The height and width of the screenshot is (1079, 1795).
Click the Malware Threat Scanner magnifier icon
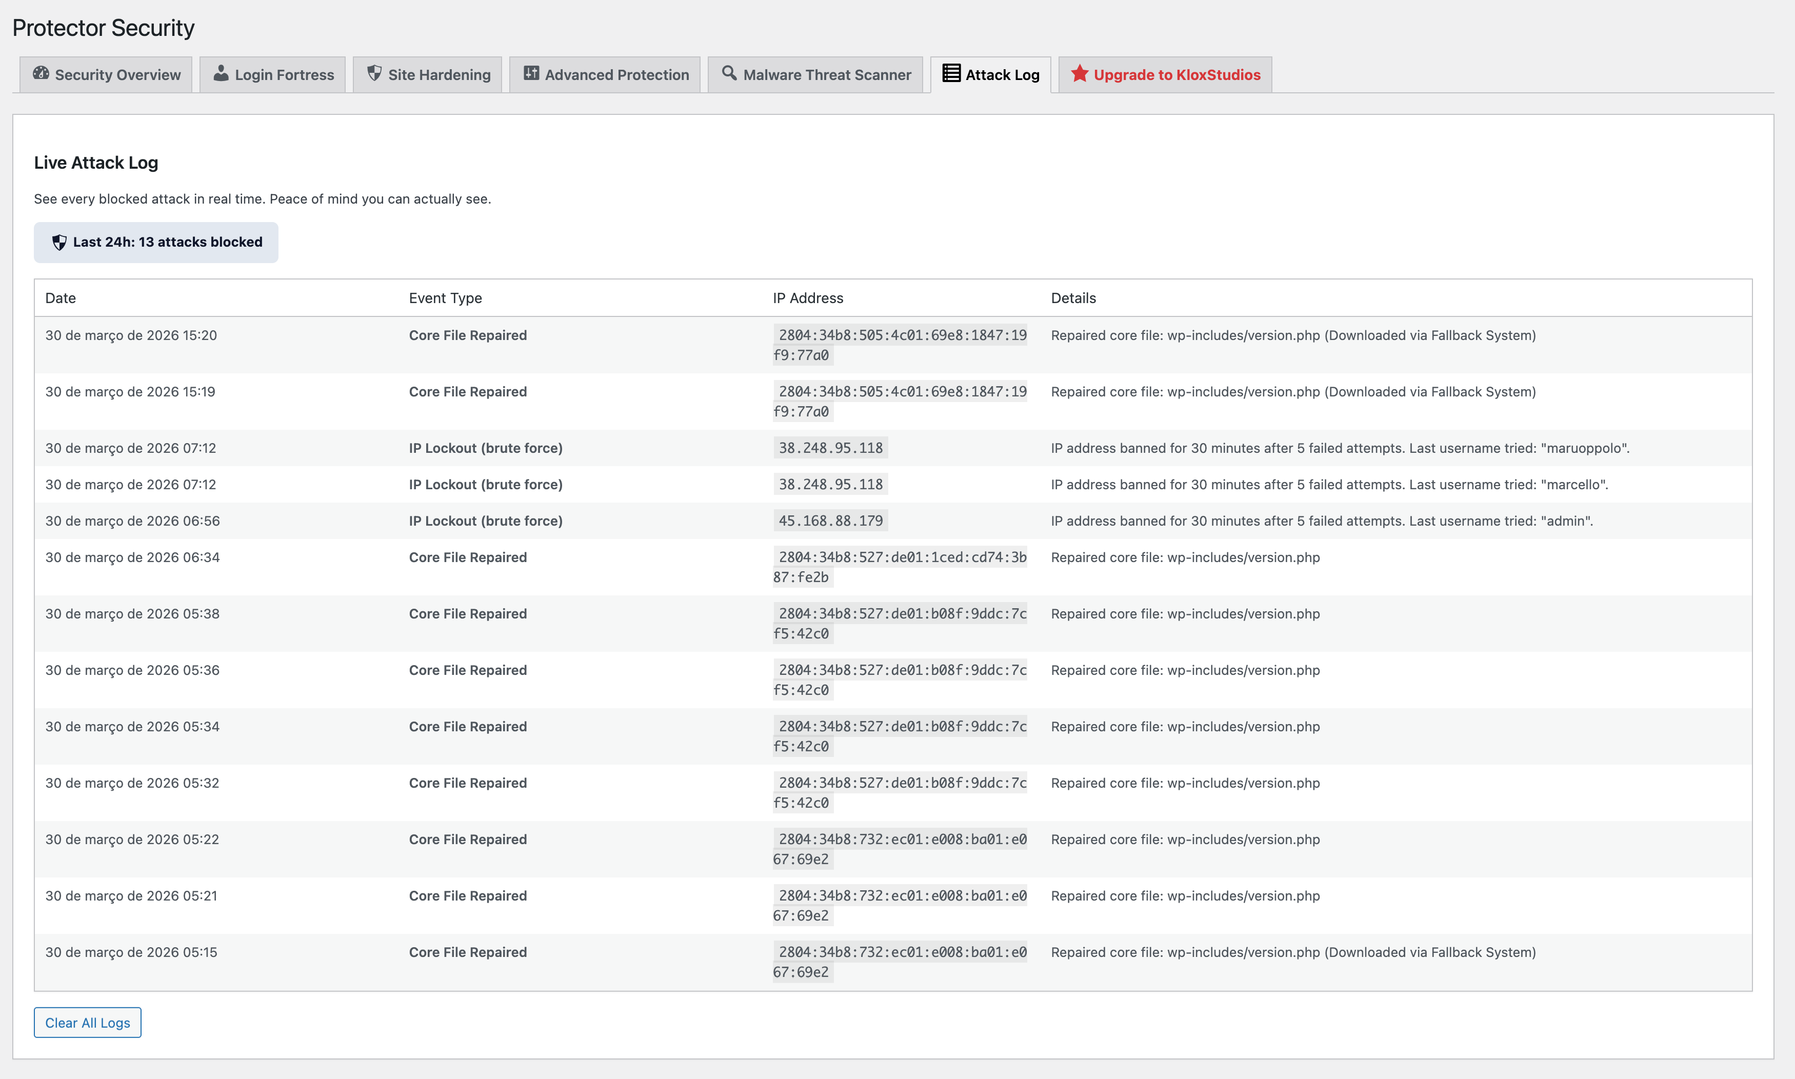729,73
